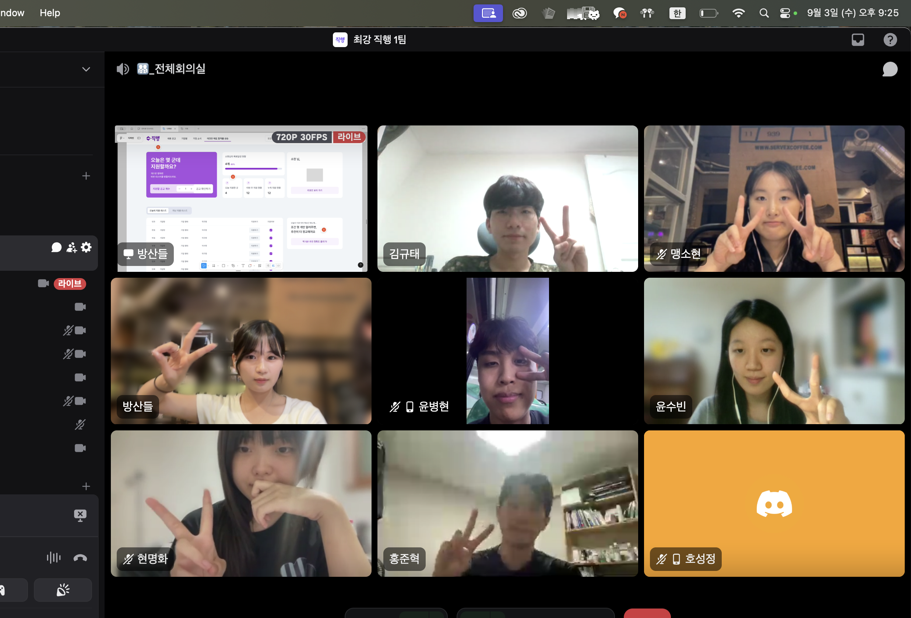Open the inbox icon in title bar

[858, 40]
